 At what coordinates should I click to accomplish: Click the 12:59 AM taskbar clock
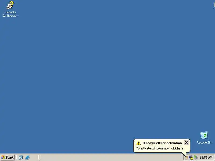(x=206, y=158)
